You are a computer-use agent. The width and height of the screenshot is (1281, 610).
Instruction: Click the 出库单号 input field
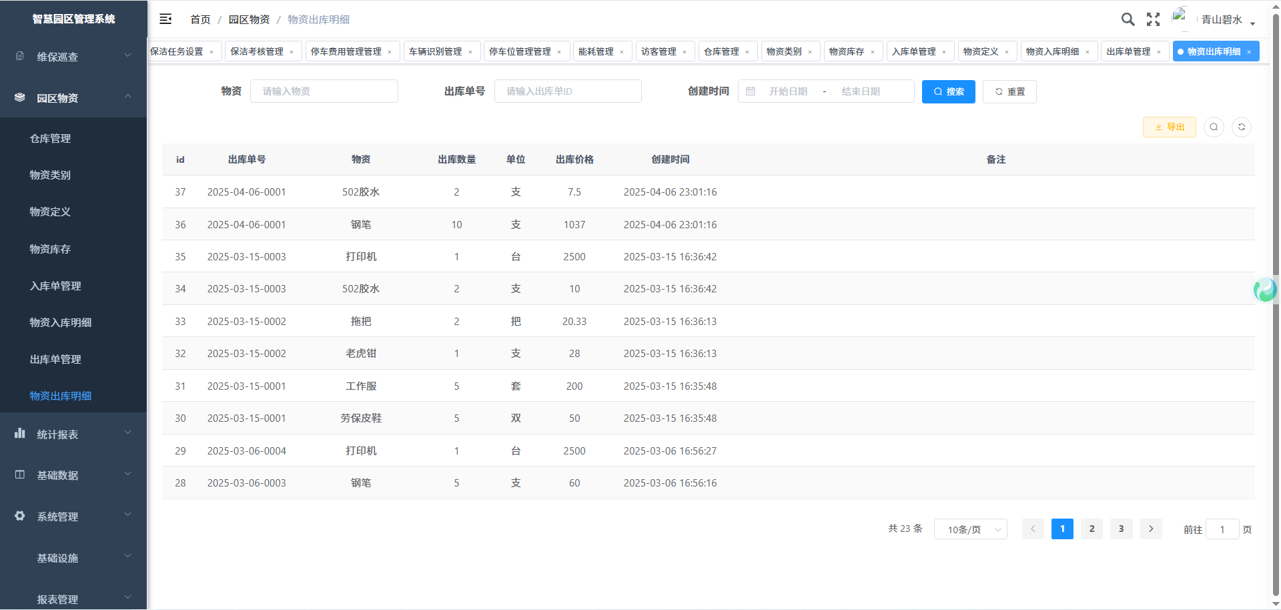pyautogui.click(x=567, y=91)
